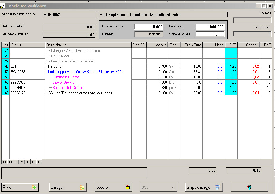Click the exit door icon button

pos(249,187)
